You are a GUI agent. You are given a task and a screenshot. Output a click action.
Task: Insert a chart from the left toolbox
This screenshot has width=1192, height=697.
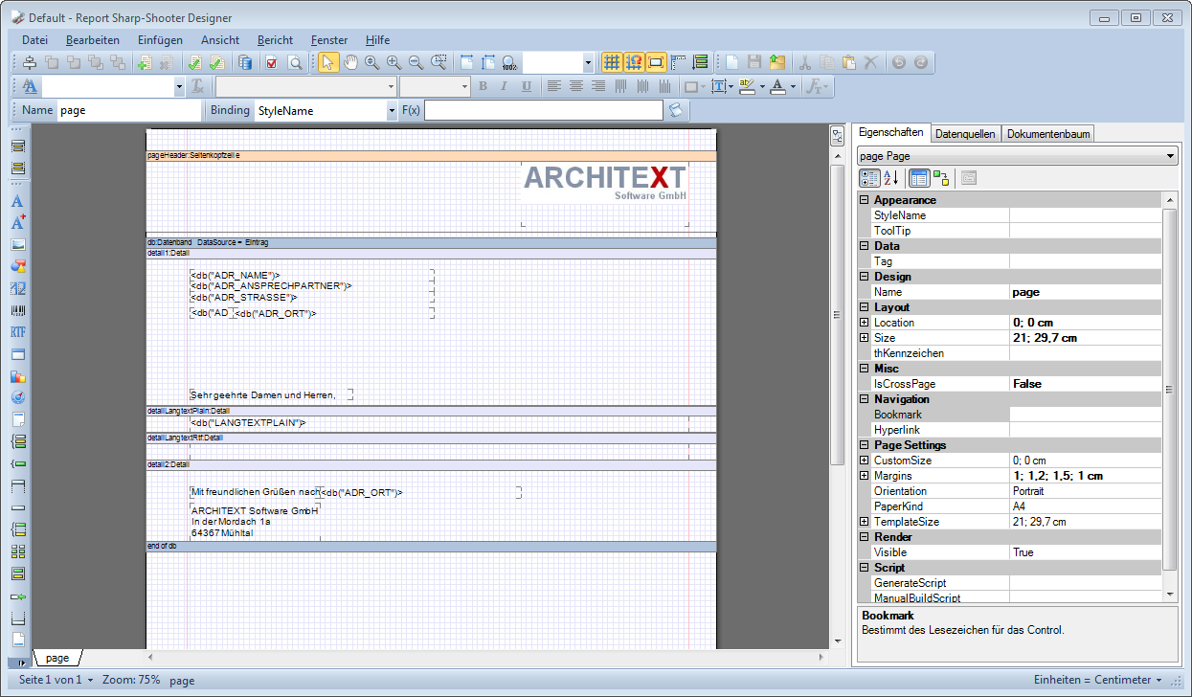(18, 376)
